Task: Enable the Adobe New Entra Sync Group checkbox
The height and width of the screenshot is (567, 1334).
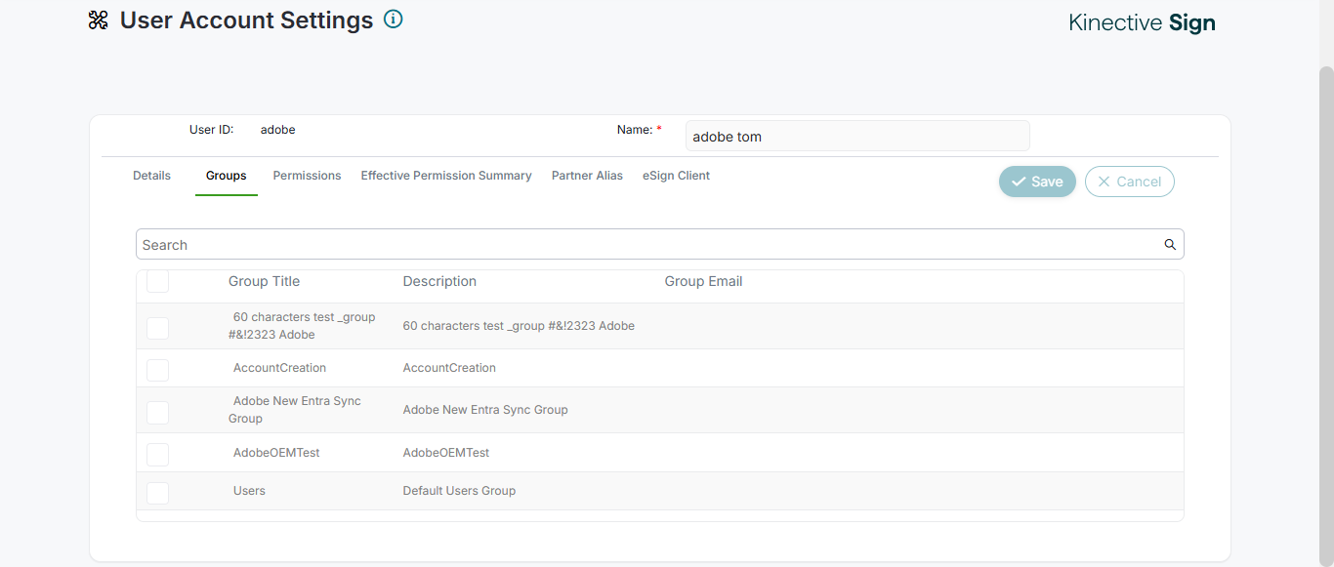Action: coord(157,411)
